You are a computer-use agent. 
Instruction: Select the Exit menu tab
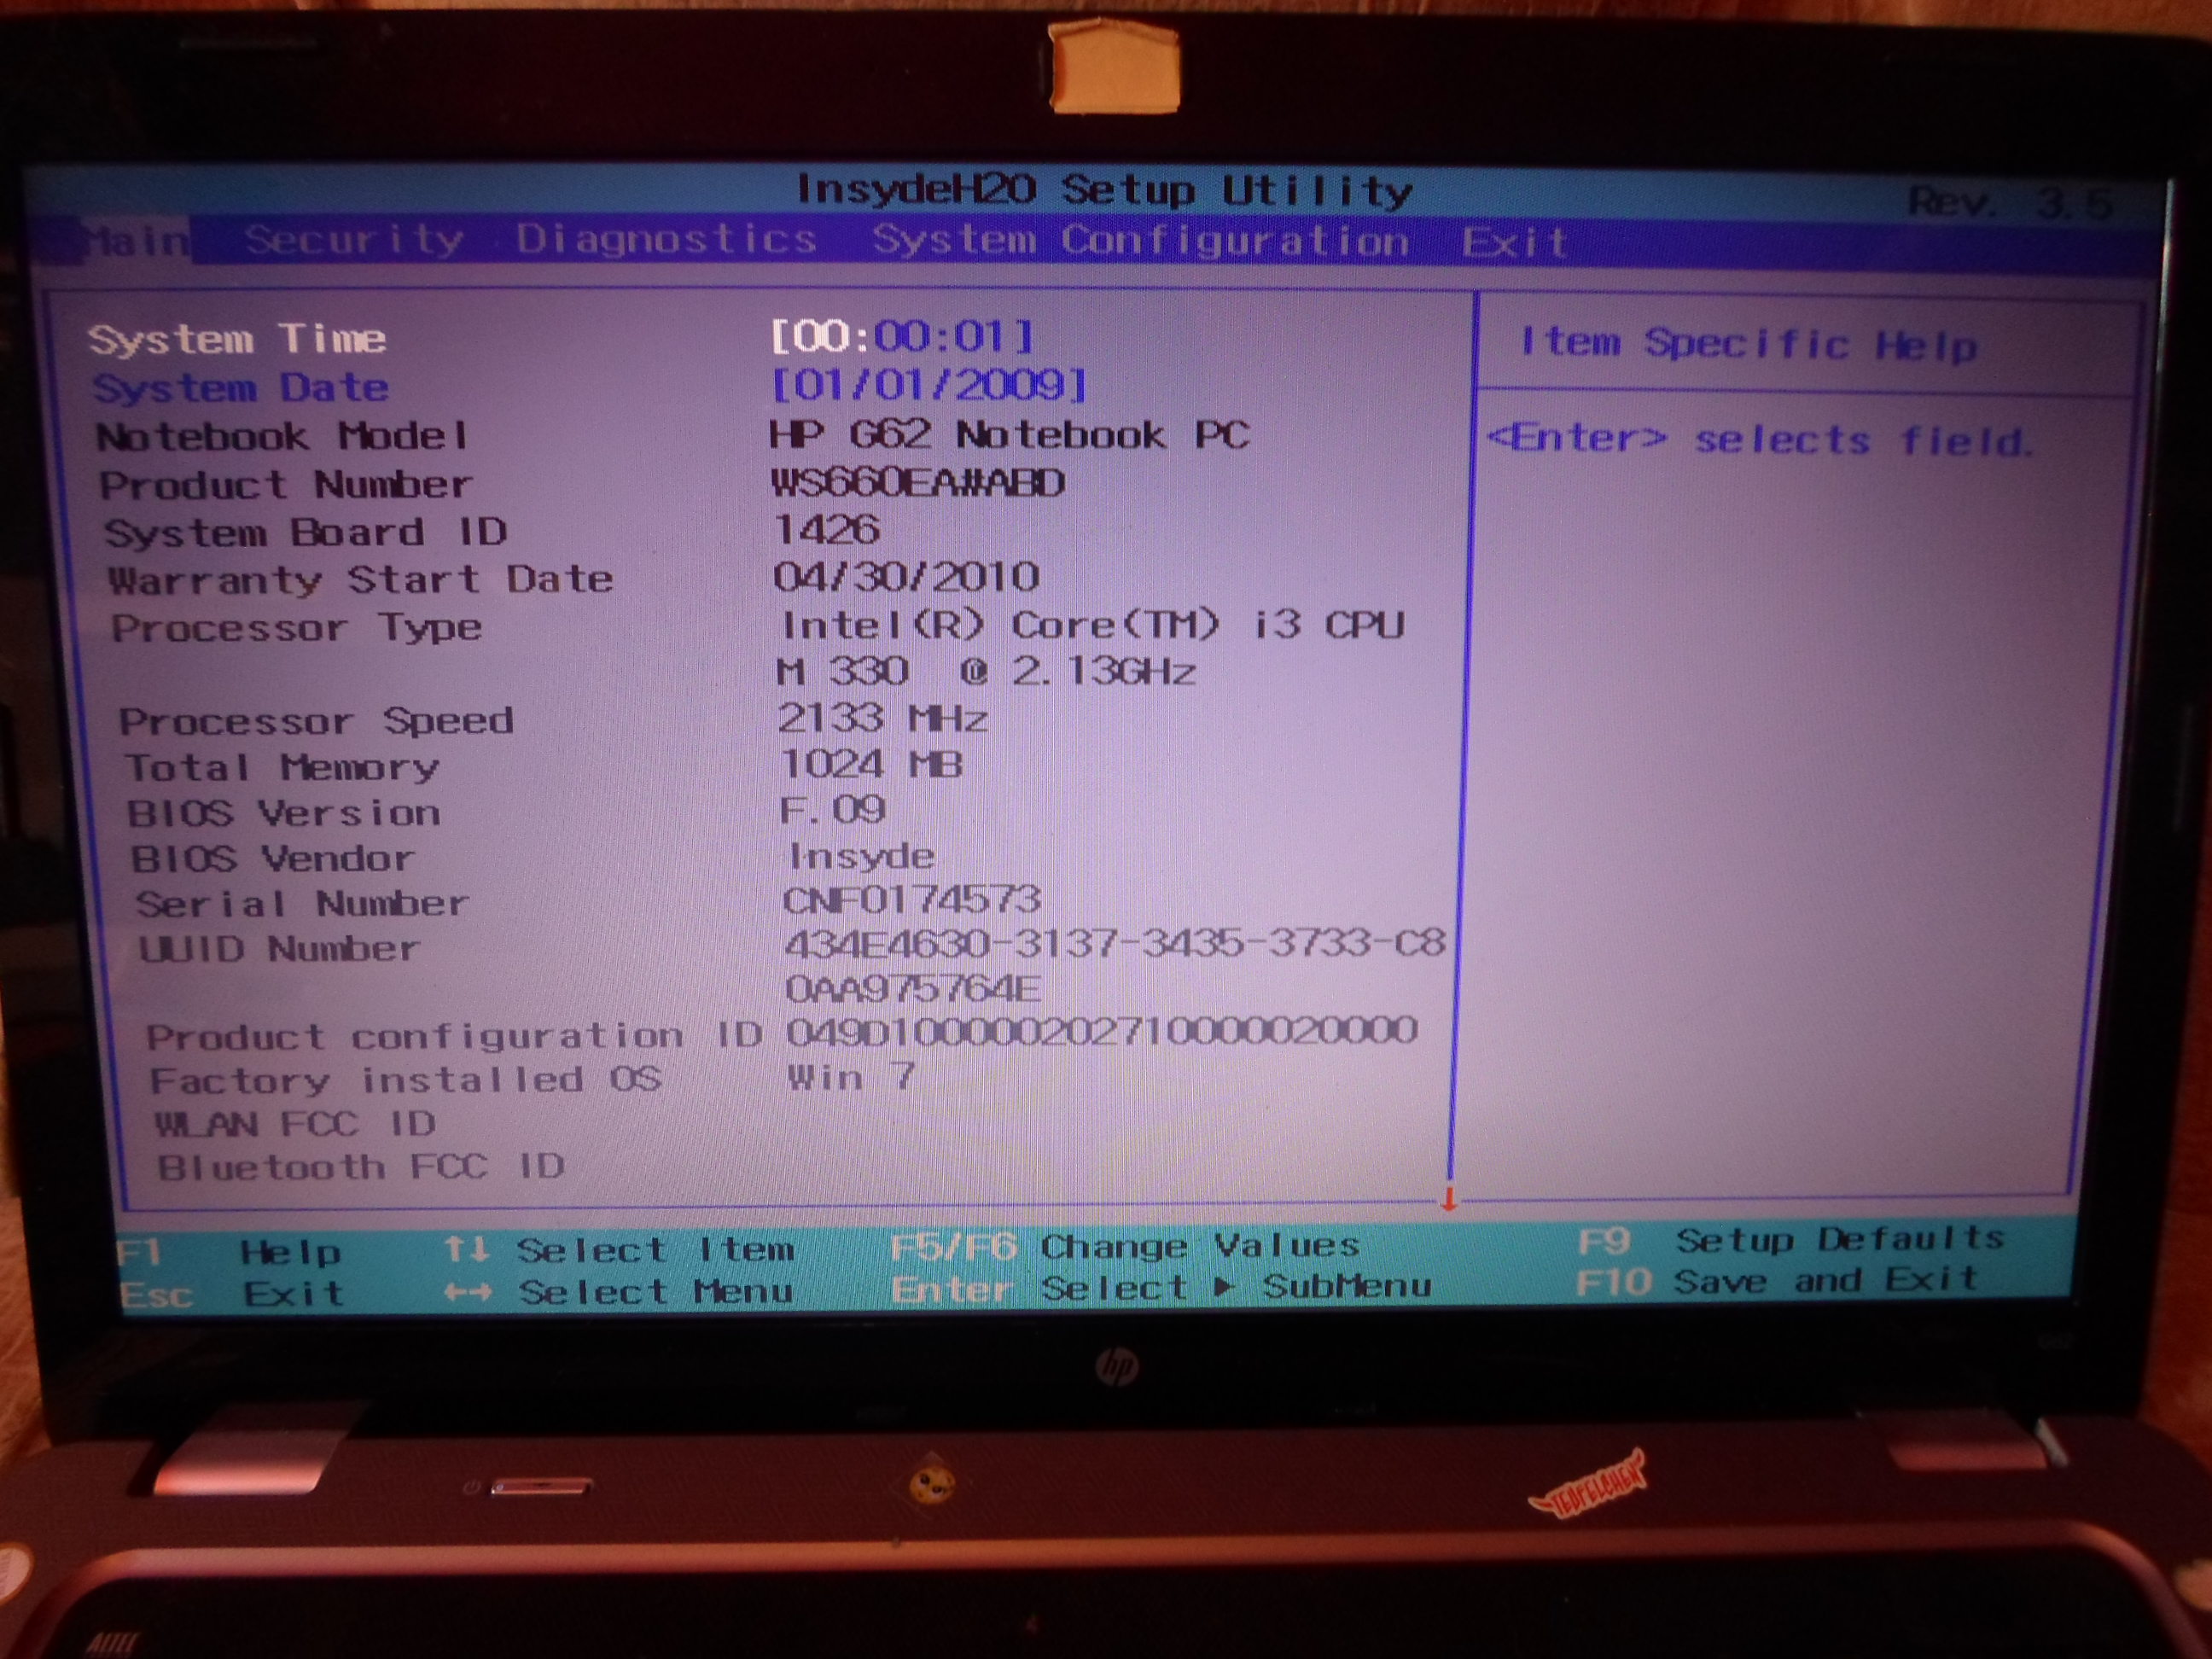click(x=1514, y=242)
